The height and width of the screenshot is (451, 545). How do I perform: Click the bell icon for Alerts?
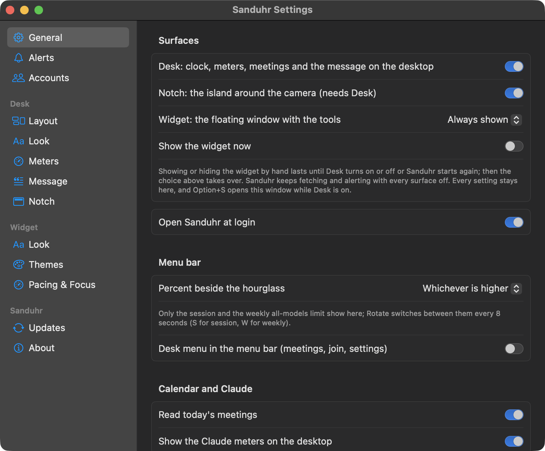[19, 57]
